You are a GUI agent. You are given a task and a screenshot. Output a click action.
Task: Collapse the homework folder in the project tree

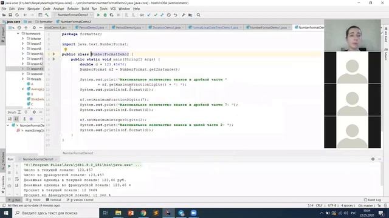[18, 33]
